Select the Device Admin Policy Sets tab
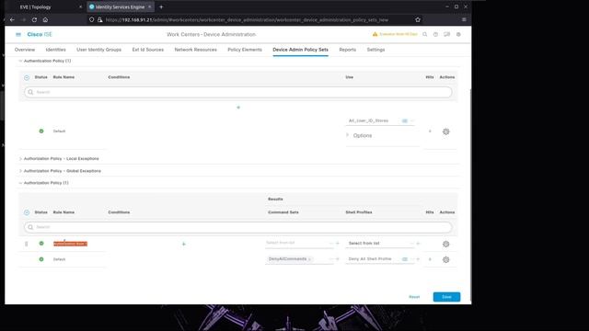The width and height of the screenshot is (589, 331). [x=300, y=50]
